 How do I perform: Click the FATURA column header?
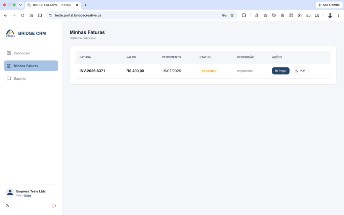[x=85, y=57]
